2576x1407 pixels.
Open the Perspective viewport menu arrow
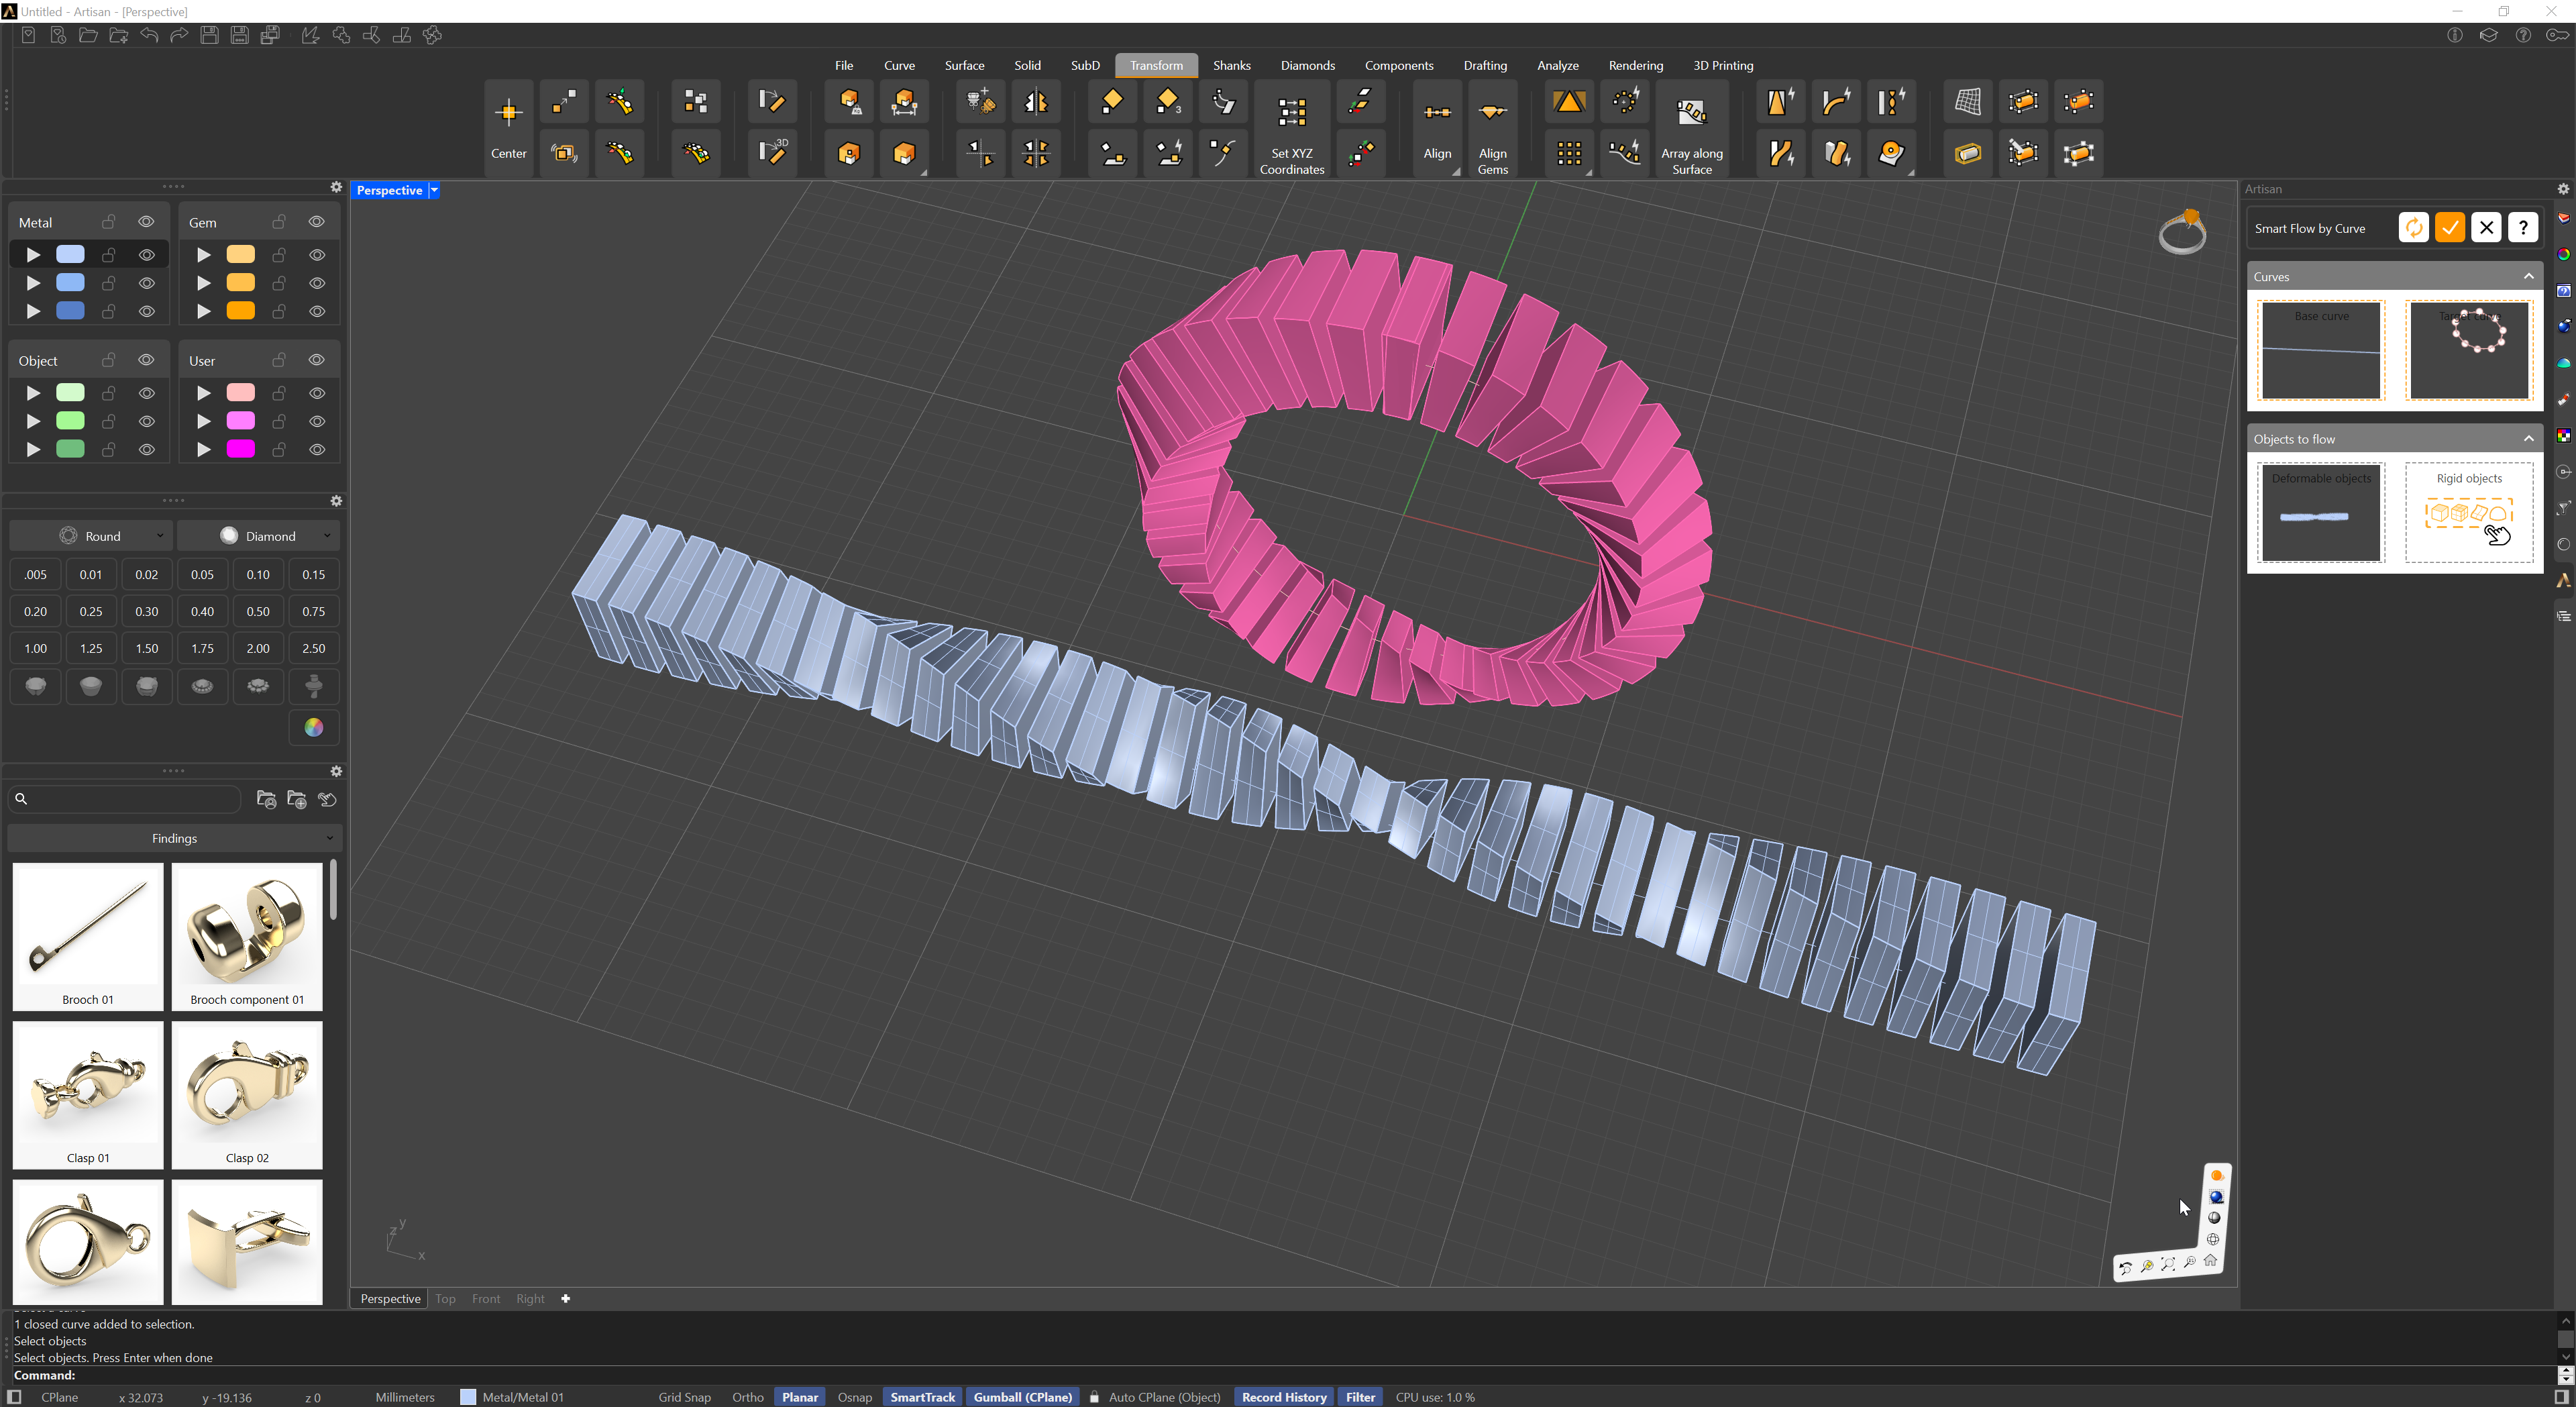[x=434, y=190]
